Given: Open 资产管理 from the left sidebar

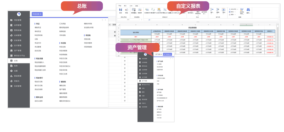Looking at the screenshot, I should 11,50.
